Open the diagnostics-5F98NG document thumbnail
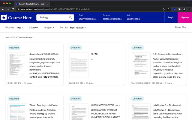 [x=17, y=65]
